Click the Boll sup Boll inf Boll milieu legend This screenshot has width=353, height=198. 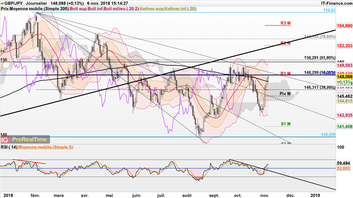104,9
